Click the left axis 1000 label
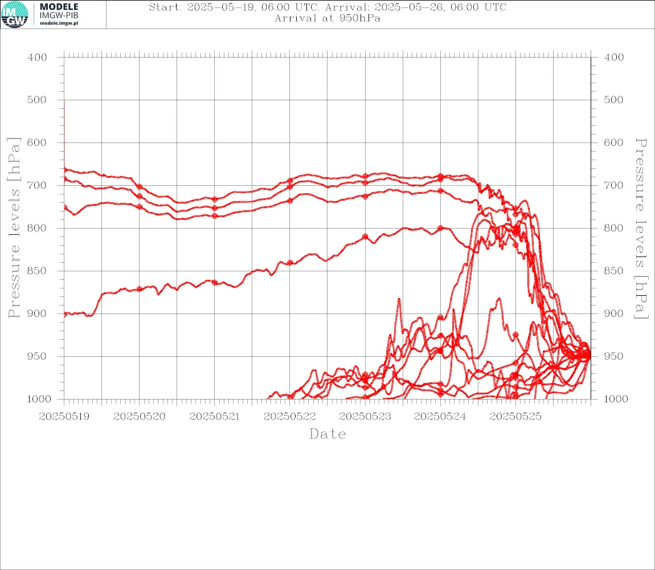 (39, 399)
